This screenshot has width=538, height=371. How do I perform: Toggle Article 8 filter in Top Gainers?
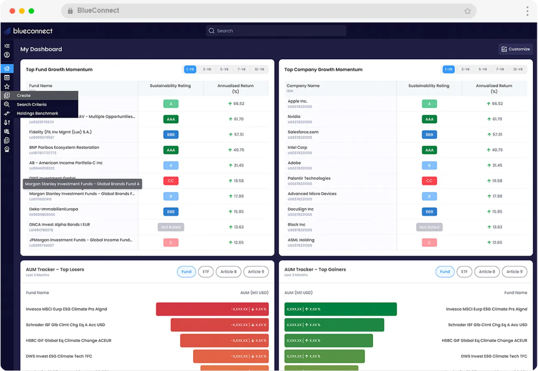487,272
